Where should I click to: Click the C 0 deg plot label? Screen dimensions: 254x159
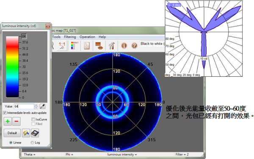click(174, 5)
